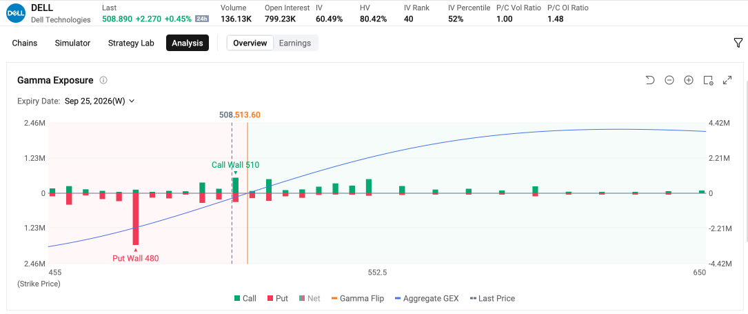Click the 4.42M right axis label at top
Image resolution: width=748 pixels, height=314 pixels.
tap(720, 123)
